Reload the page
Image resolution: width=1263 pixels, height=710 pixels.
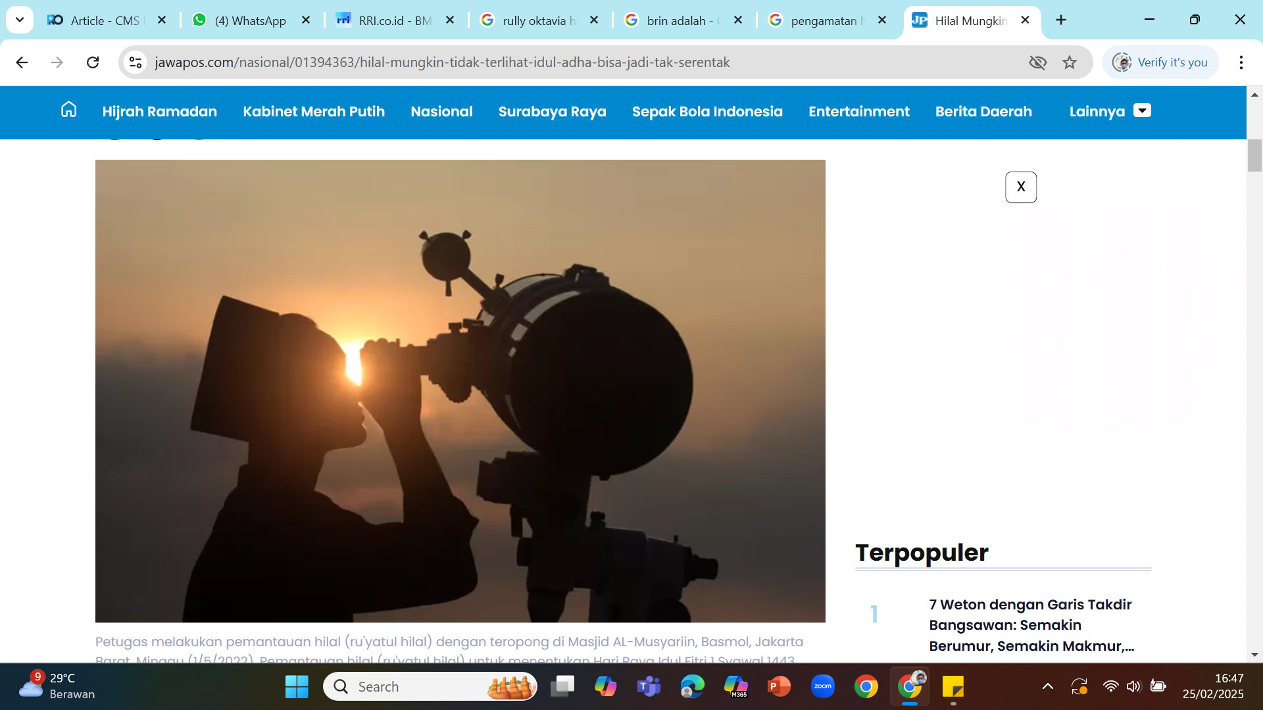pos(93,62)
